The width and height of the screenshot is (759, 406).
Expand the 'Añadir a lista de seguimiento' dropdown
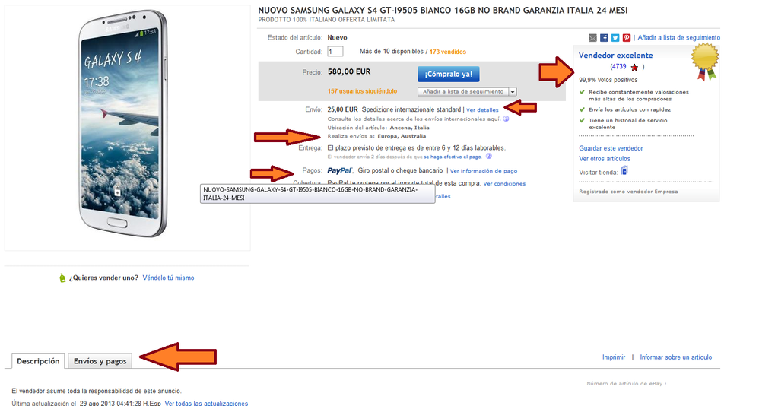point(513,91)
